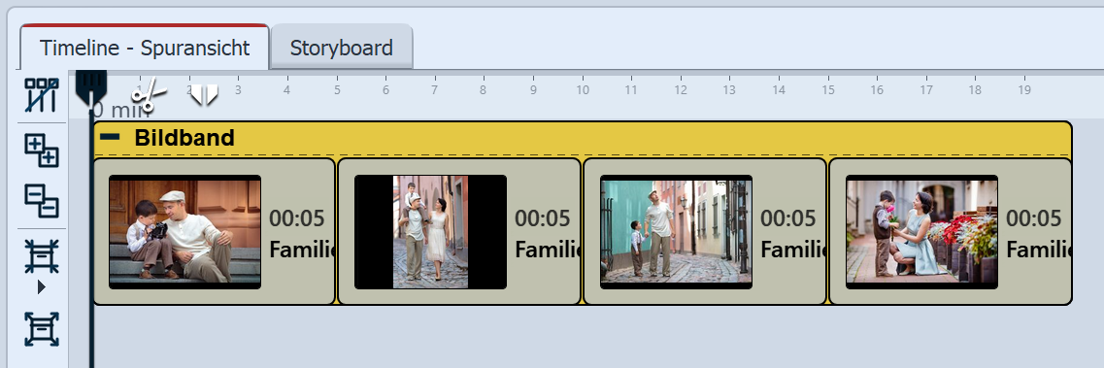The image size is (1104, 368).
Task: Select the family walking portrait thumbnail
Action: click(430, 232)
